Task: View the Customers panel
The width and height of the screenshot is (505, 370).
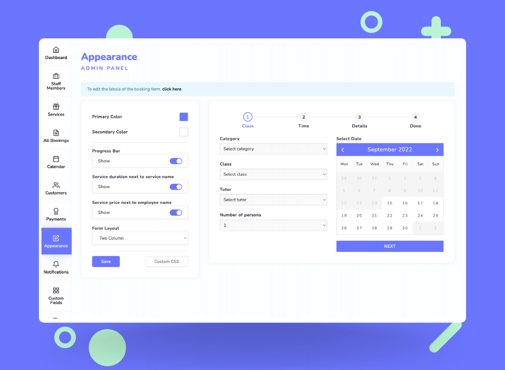Action: click(56, 188)
